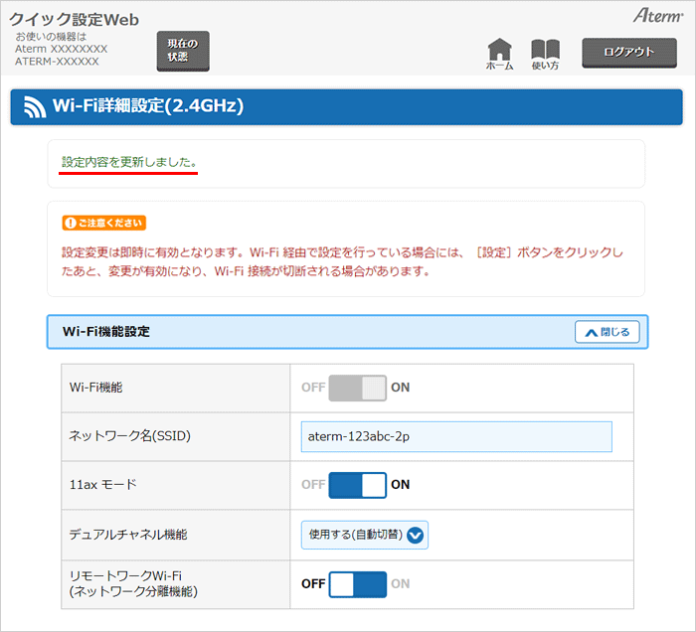This screenshot has width=696, height=632.
Task: Open the 使い方 book icon
Action: click(x=545, y=54)
